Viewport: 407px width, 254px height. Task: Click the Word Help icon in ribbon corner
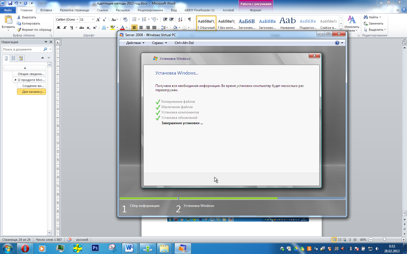404,10
